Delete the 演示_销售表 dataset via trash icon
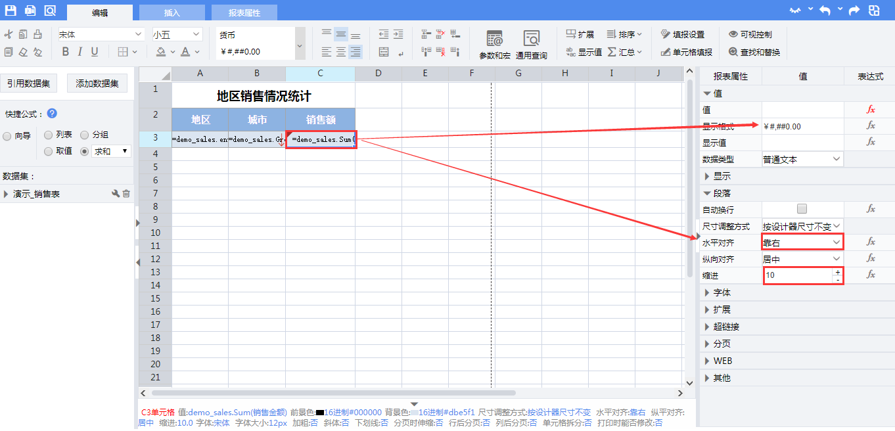Image resolution: width=895 pixels, height=431 pixels. click(x=127, y=194)
